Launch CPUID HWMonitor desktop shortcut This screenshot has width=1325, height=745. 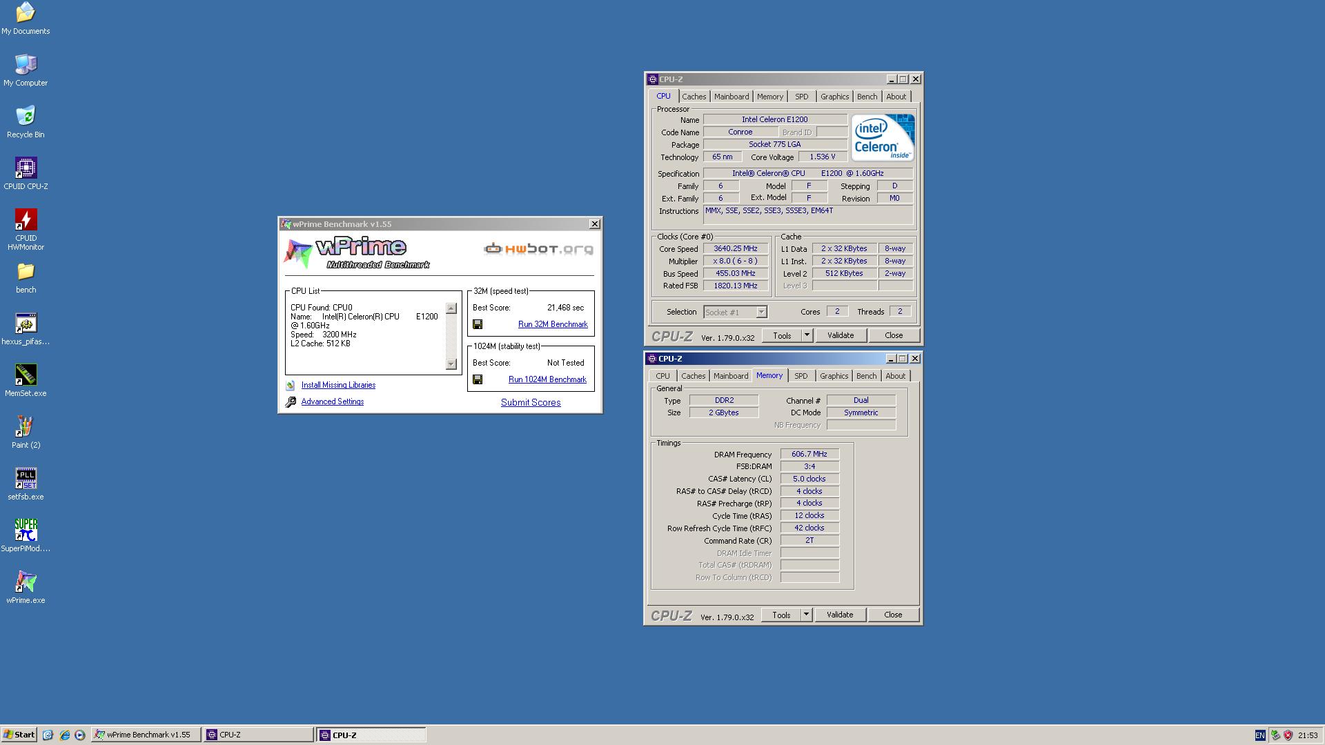[26, 230]
